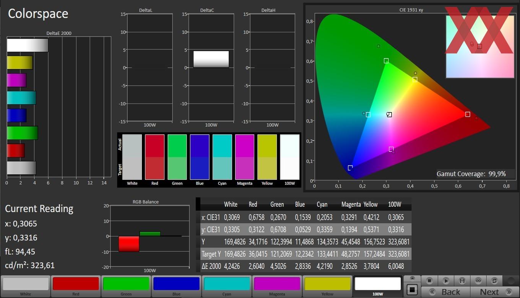
Task: Click the Yellow Actual/Target comparison patch
Action: (267, 157)
